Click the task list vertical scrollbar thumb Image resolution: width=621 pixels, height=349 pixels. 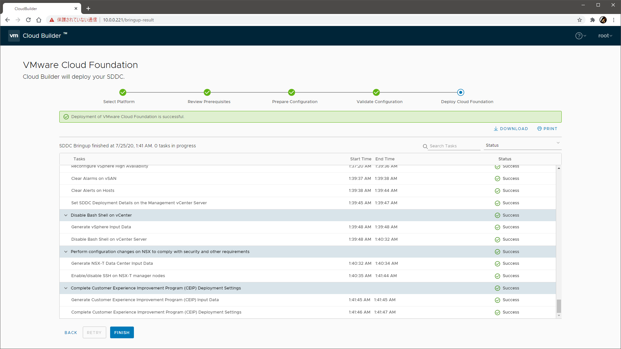[559, 306]
